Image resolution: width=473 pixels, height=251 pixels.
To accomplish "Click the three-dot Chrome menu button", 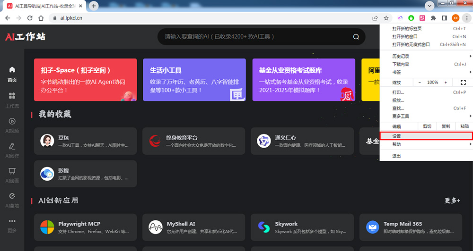I will [467, 18].
